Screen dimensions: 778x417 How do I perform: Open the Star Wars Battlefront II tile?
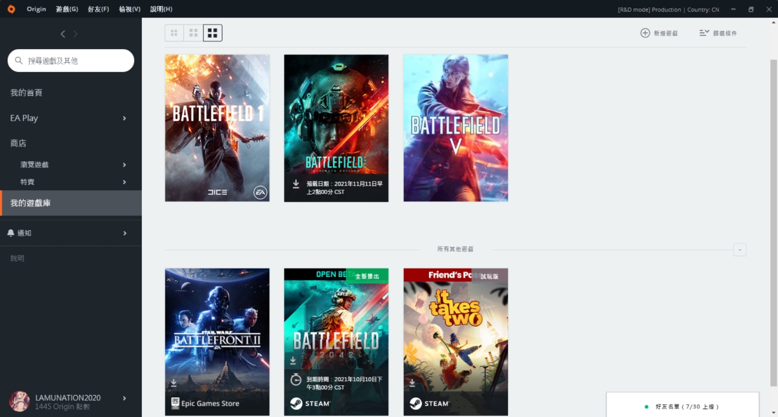(x=217, y=342)
